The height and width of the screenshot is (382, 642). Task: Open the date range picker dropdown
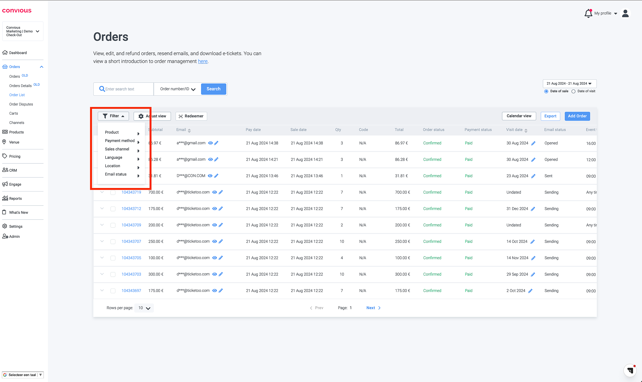(569, 83)
